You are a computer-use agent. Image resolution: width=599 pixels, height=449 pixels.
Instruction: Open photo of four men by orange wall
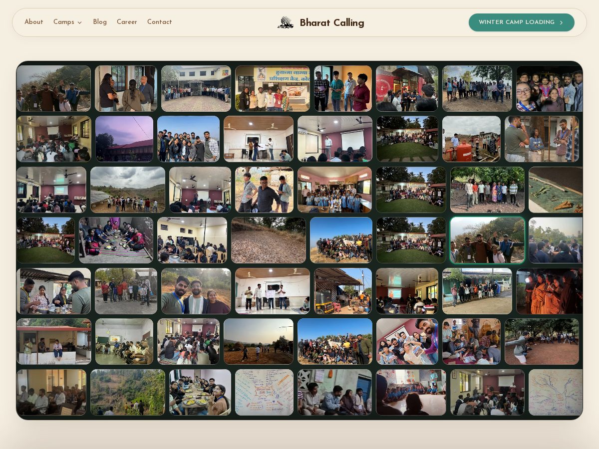tap(343, 88)
